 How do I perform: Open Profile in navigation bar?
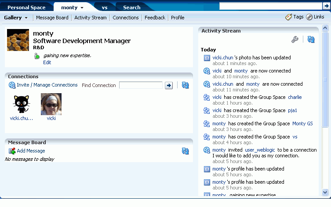click(x=178, y=18)
